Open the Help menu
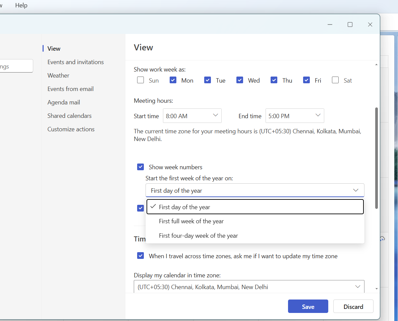The height and width of the screenshot is (321, 398). (x=21, y=5)
